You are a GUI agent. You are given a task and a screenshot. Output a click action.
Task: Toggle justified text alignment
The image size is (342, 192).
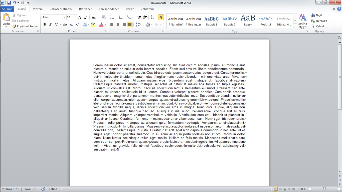pyautogui.click(x=129, y=24)
